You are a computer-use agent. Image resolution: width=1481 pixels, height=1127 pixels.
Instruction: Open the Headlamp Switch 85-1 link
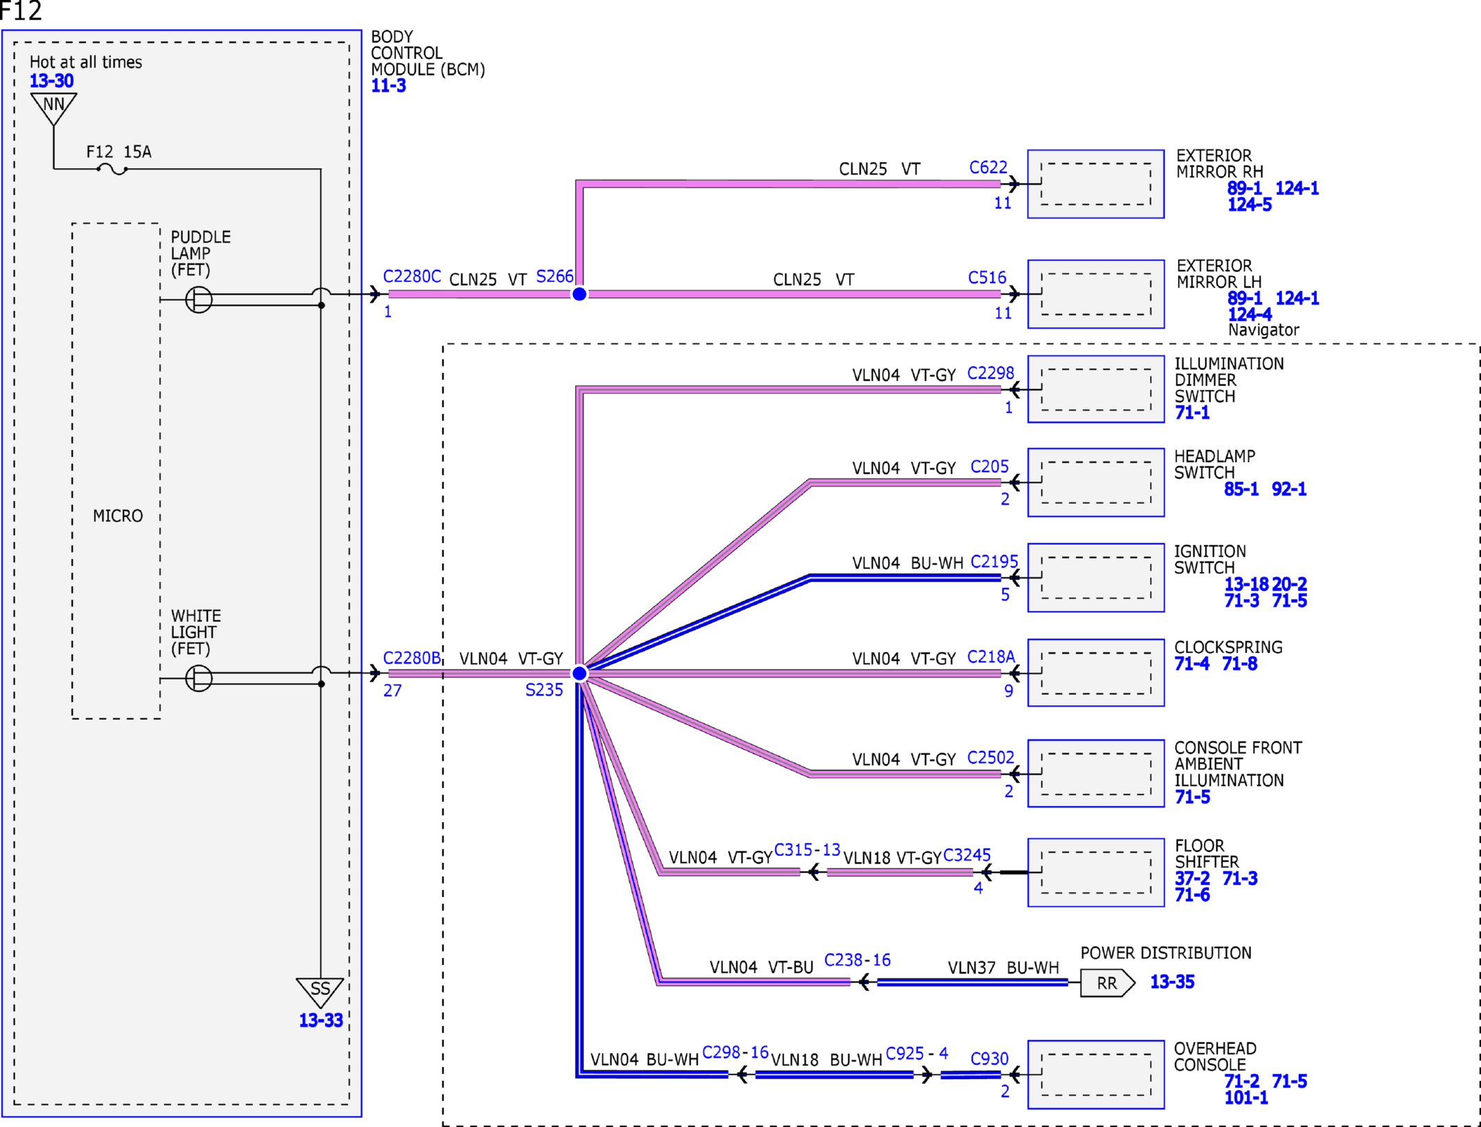click(x=1241, y=489)
